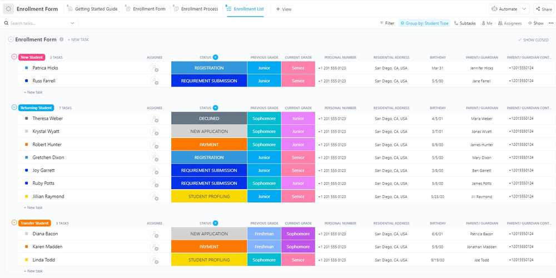Click the Show options icon

pos(530,23)
